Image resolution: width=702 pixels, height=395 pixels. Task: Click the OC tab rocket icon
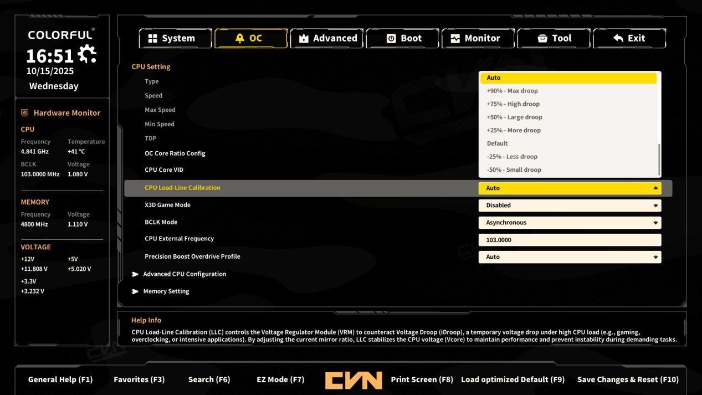coord(239,38)
